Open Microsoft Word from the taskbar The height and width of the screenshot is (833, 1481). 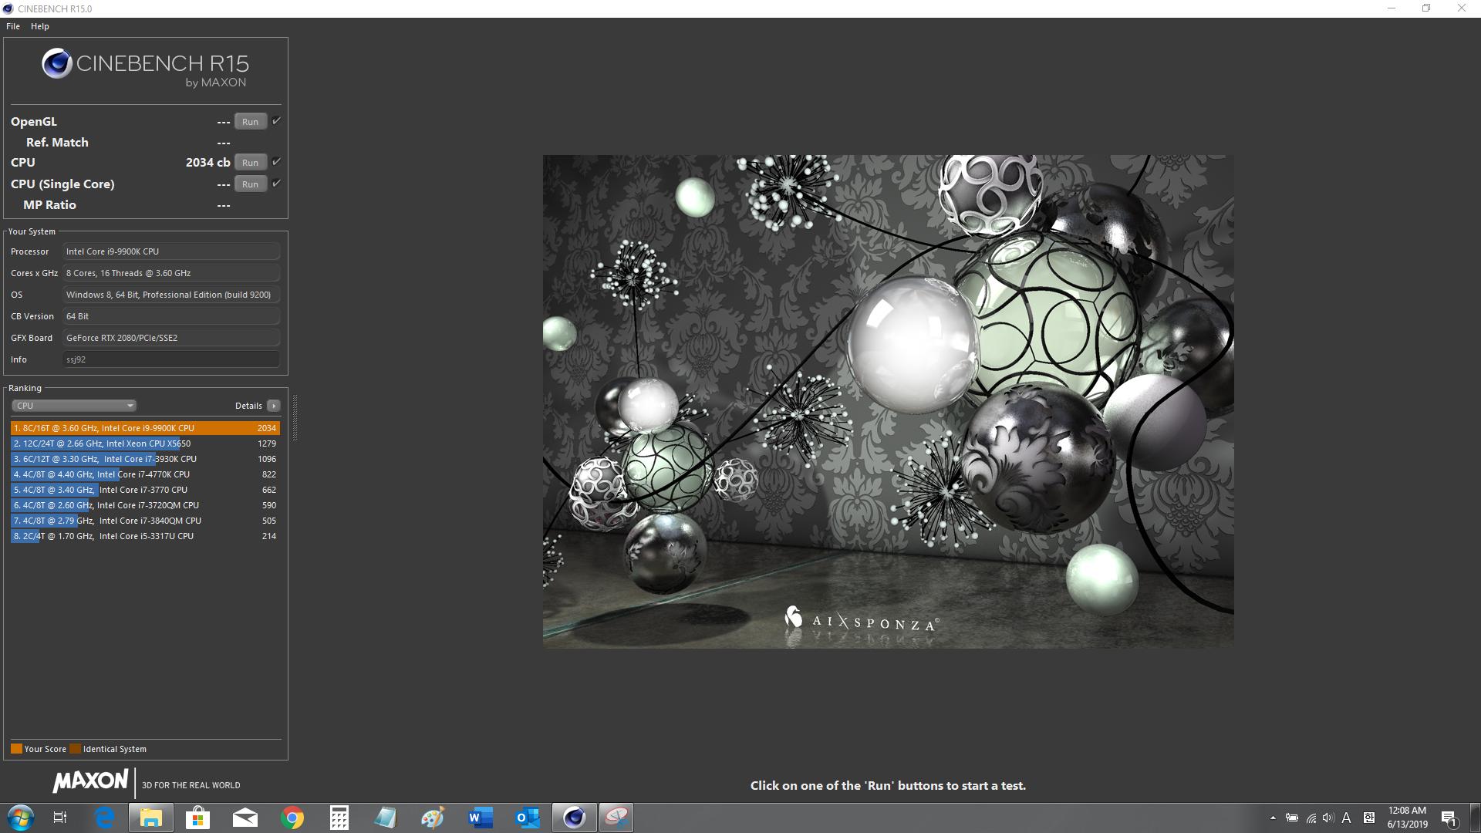coord(480,818)
